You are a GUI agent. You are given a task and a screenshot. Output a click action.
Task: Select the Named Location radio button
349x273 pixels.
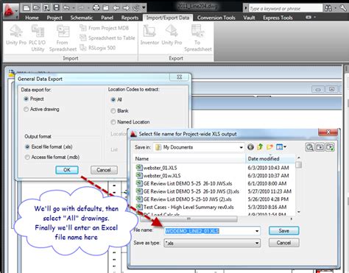click(x=113, y=122)
